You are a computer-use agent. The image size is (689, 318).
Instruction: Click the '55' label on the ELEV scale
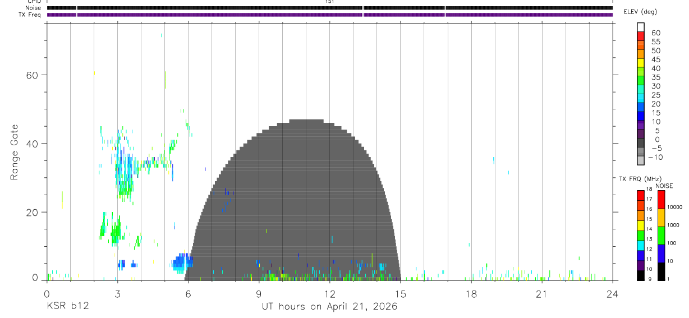click(x=656, y=42)
